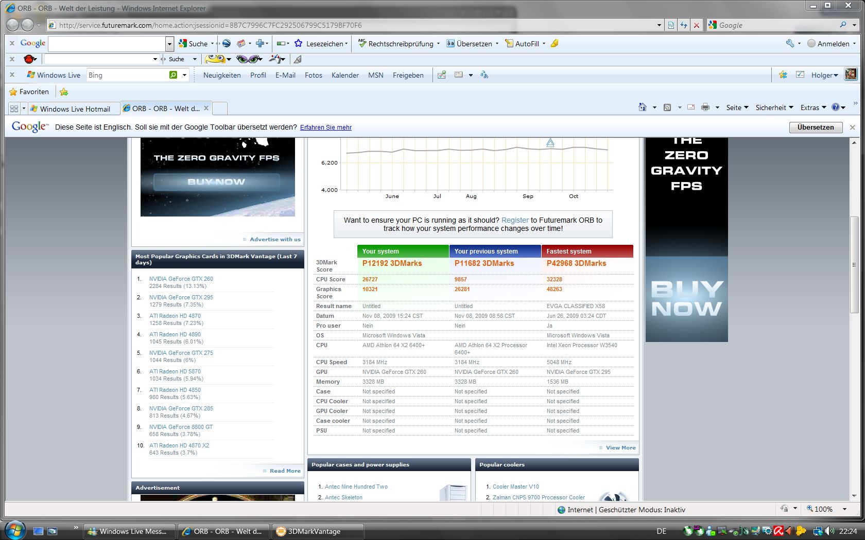
Task: Click the Windows Live favorites sync star icon
Action: [783, 75]
